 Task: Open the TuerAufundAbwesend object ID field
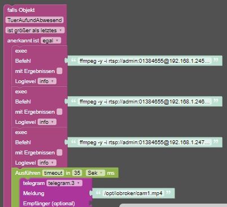tap(34, 20)
